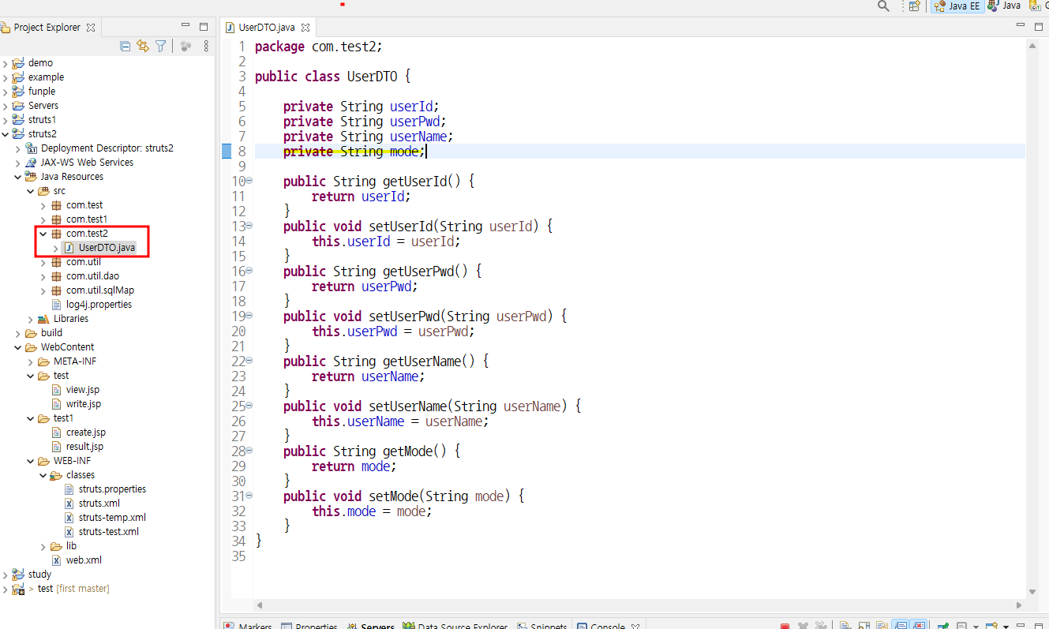This screenshot has height=629, width=1049.
Task: Click editor vertical scrollbar down arrow
Action: [x=1032, y=591]
